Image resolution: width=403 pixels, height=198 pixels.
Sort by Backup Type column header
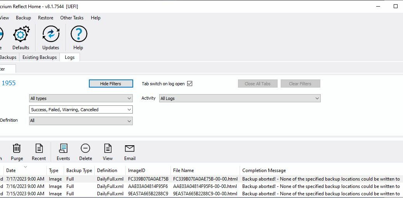(x=80, y=170)
